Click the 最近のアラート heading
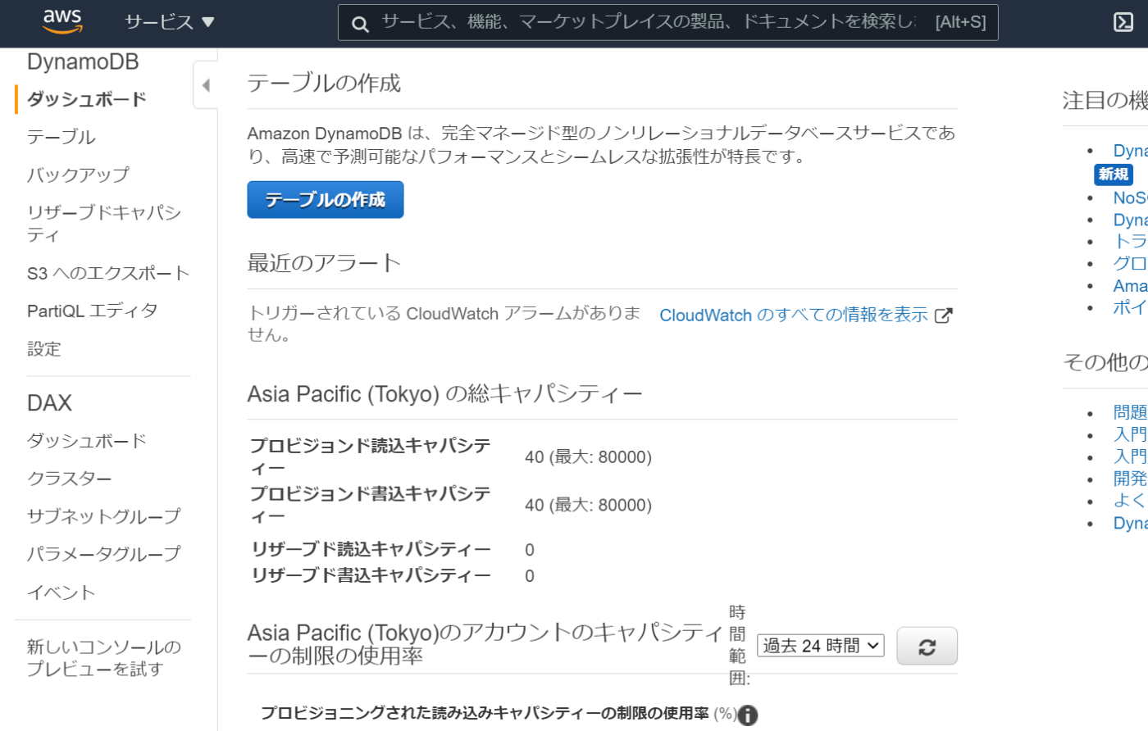Image resolution: width=1148 pixels, height=731 pixels. pyautogui.click(x=324, y=263)
